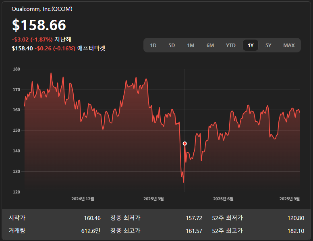Click the -$3.02 (-1.87%) change value
This screenshot has width=313, height=241.
pyautogui.click(x=32, y=39)
